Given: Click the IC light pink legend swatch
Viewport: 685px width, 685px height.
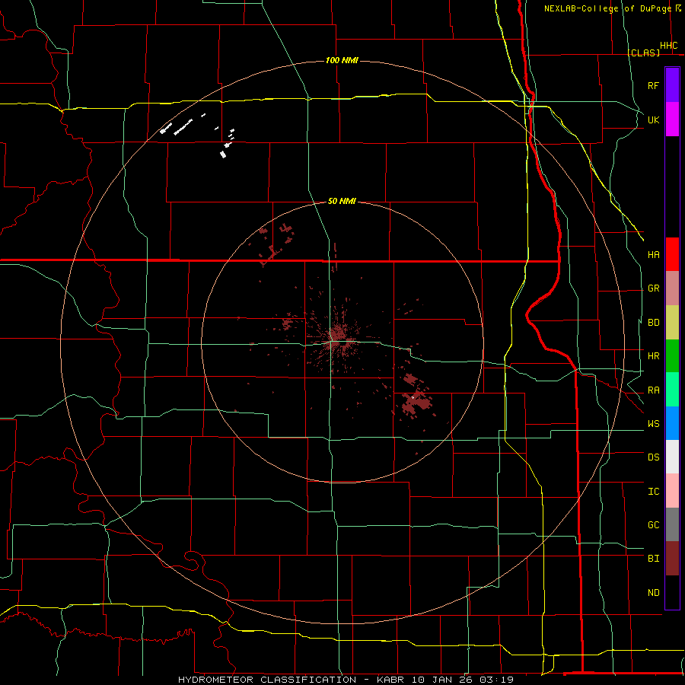Looking at the screenshot, I should (x=672, y=491).
